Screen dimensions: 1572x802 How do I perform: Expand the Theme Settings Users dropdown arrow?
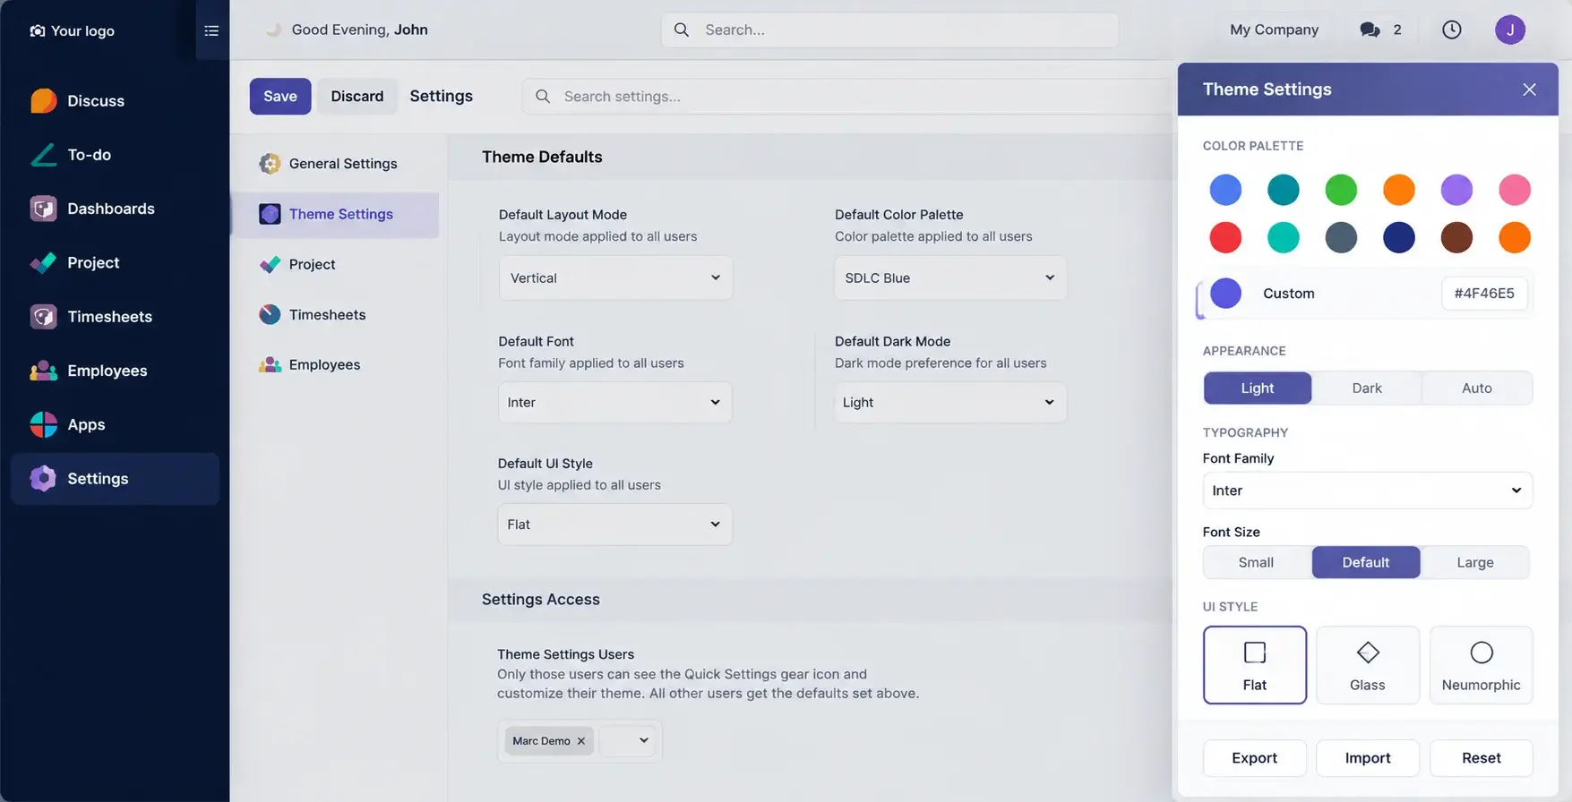coord(643,740)
